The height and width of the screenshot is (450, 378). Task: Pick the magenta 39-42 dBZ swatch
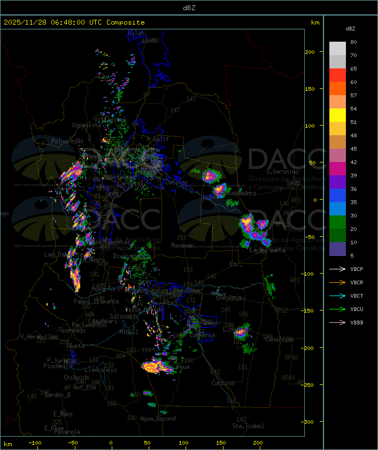pyautogui.click(x=337, y=169)
